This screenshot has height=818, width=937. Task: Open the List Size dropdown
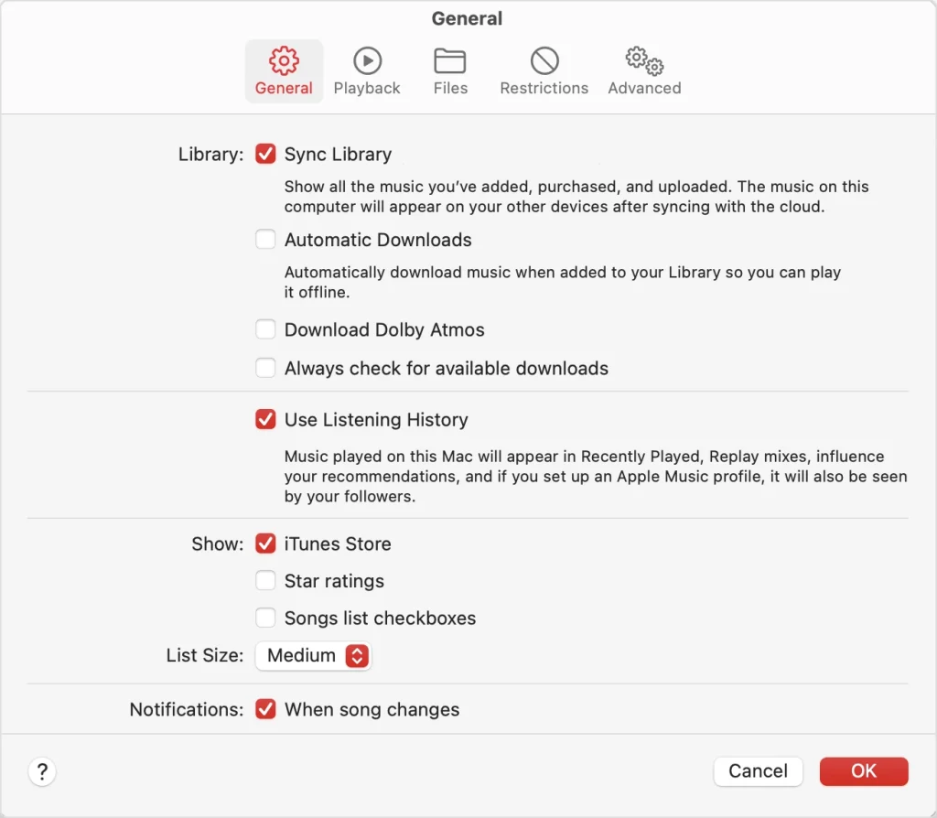click(x=313, y=656)
